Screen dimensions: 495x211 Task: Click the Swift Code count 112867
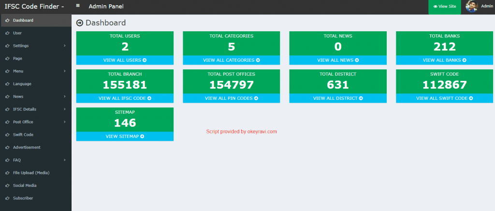click(x=445, y=85)
